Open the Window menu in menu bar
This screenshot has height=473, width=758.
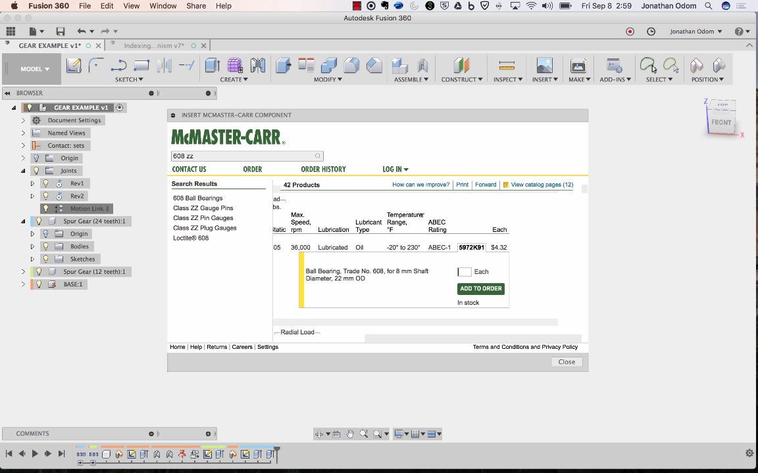[163, 6]
